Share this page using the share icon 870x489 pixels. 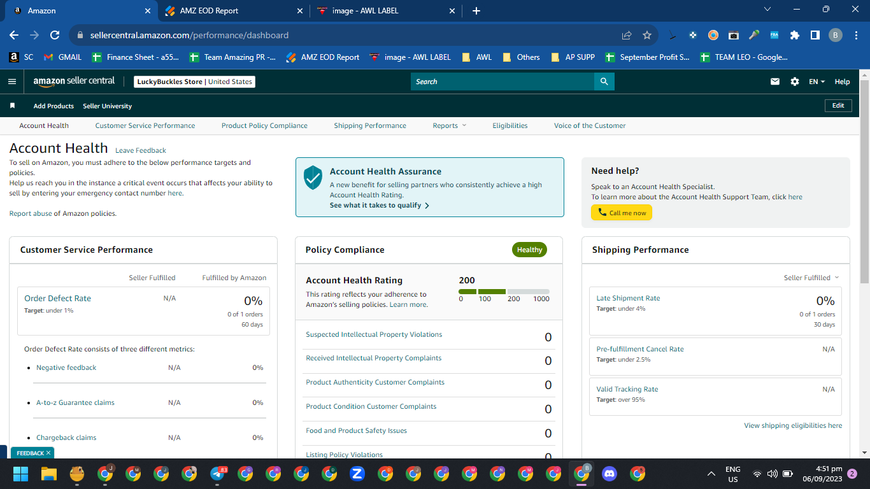point(627,36)
